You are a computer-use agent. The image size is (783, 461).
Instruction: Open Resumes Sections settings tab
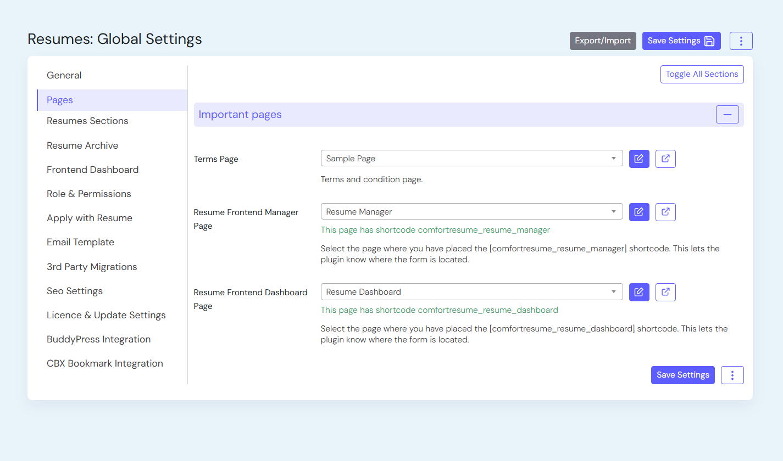click(x=87, y=121)
